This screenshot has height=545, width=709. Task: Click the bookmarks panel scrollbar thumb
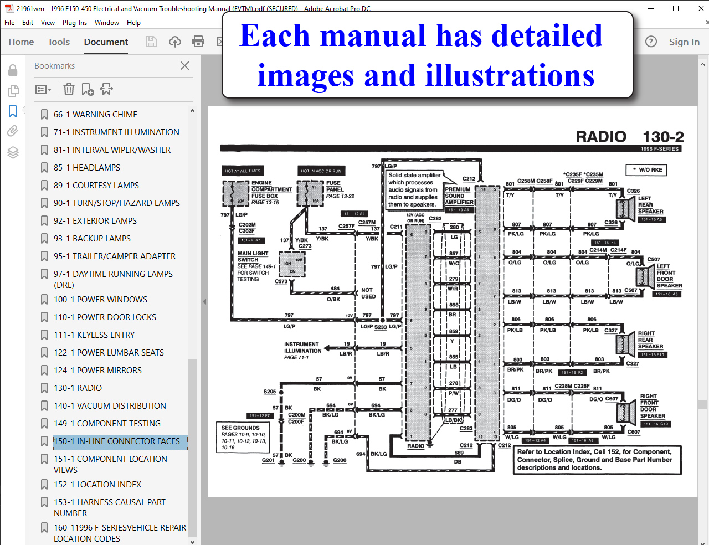point(192,447)
